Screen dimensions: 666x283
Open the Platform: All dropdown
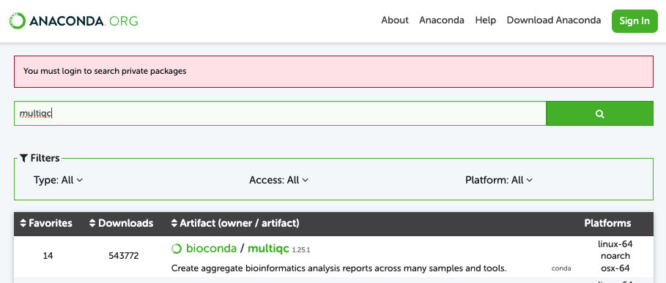499,180
